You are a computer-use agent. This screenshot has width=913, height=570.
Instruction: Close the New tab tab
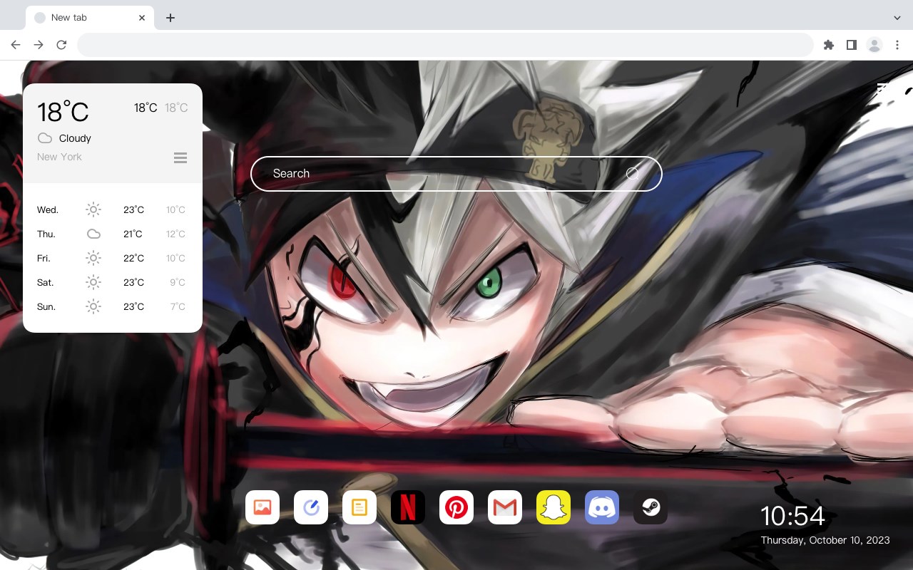tap(142, 18)
